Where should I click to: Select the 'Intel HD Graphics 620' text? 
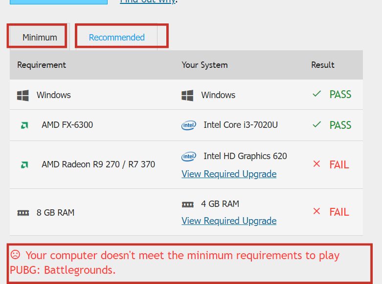246,156
